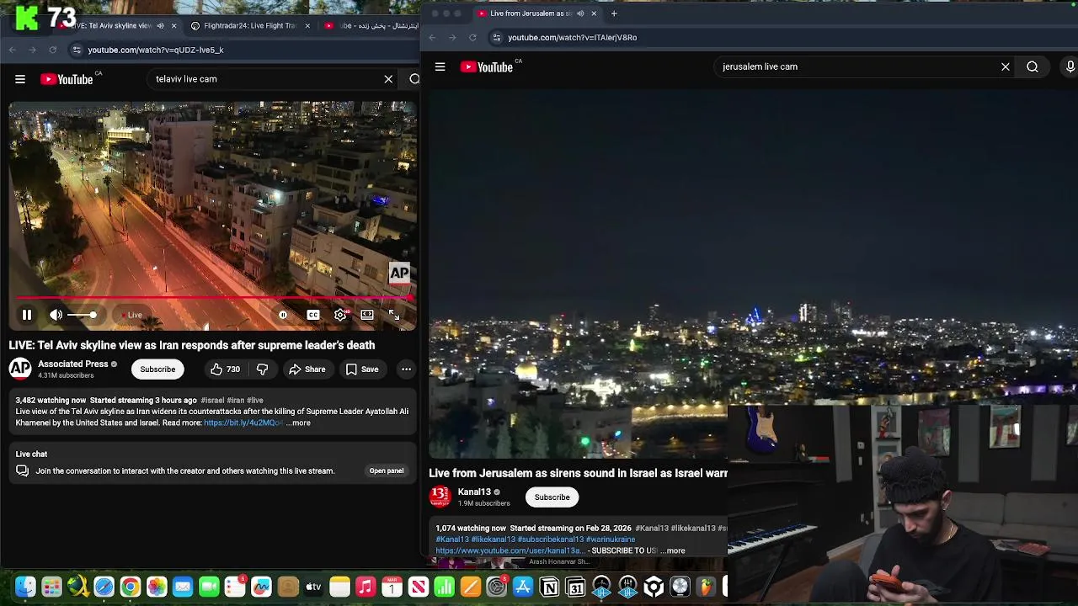
Task: Open the youtube.com/user/kanal13 link
Action: tap(509, 550)
